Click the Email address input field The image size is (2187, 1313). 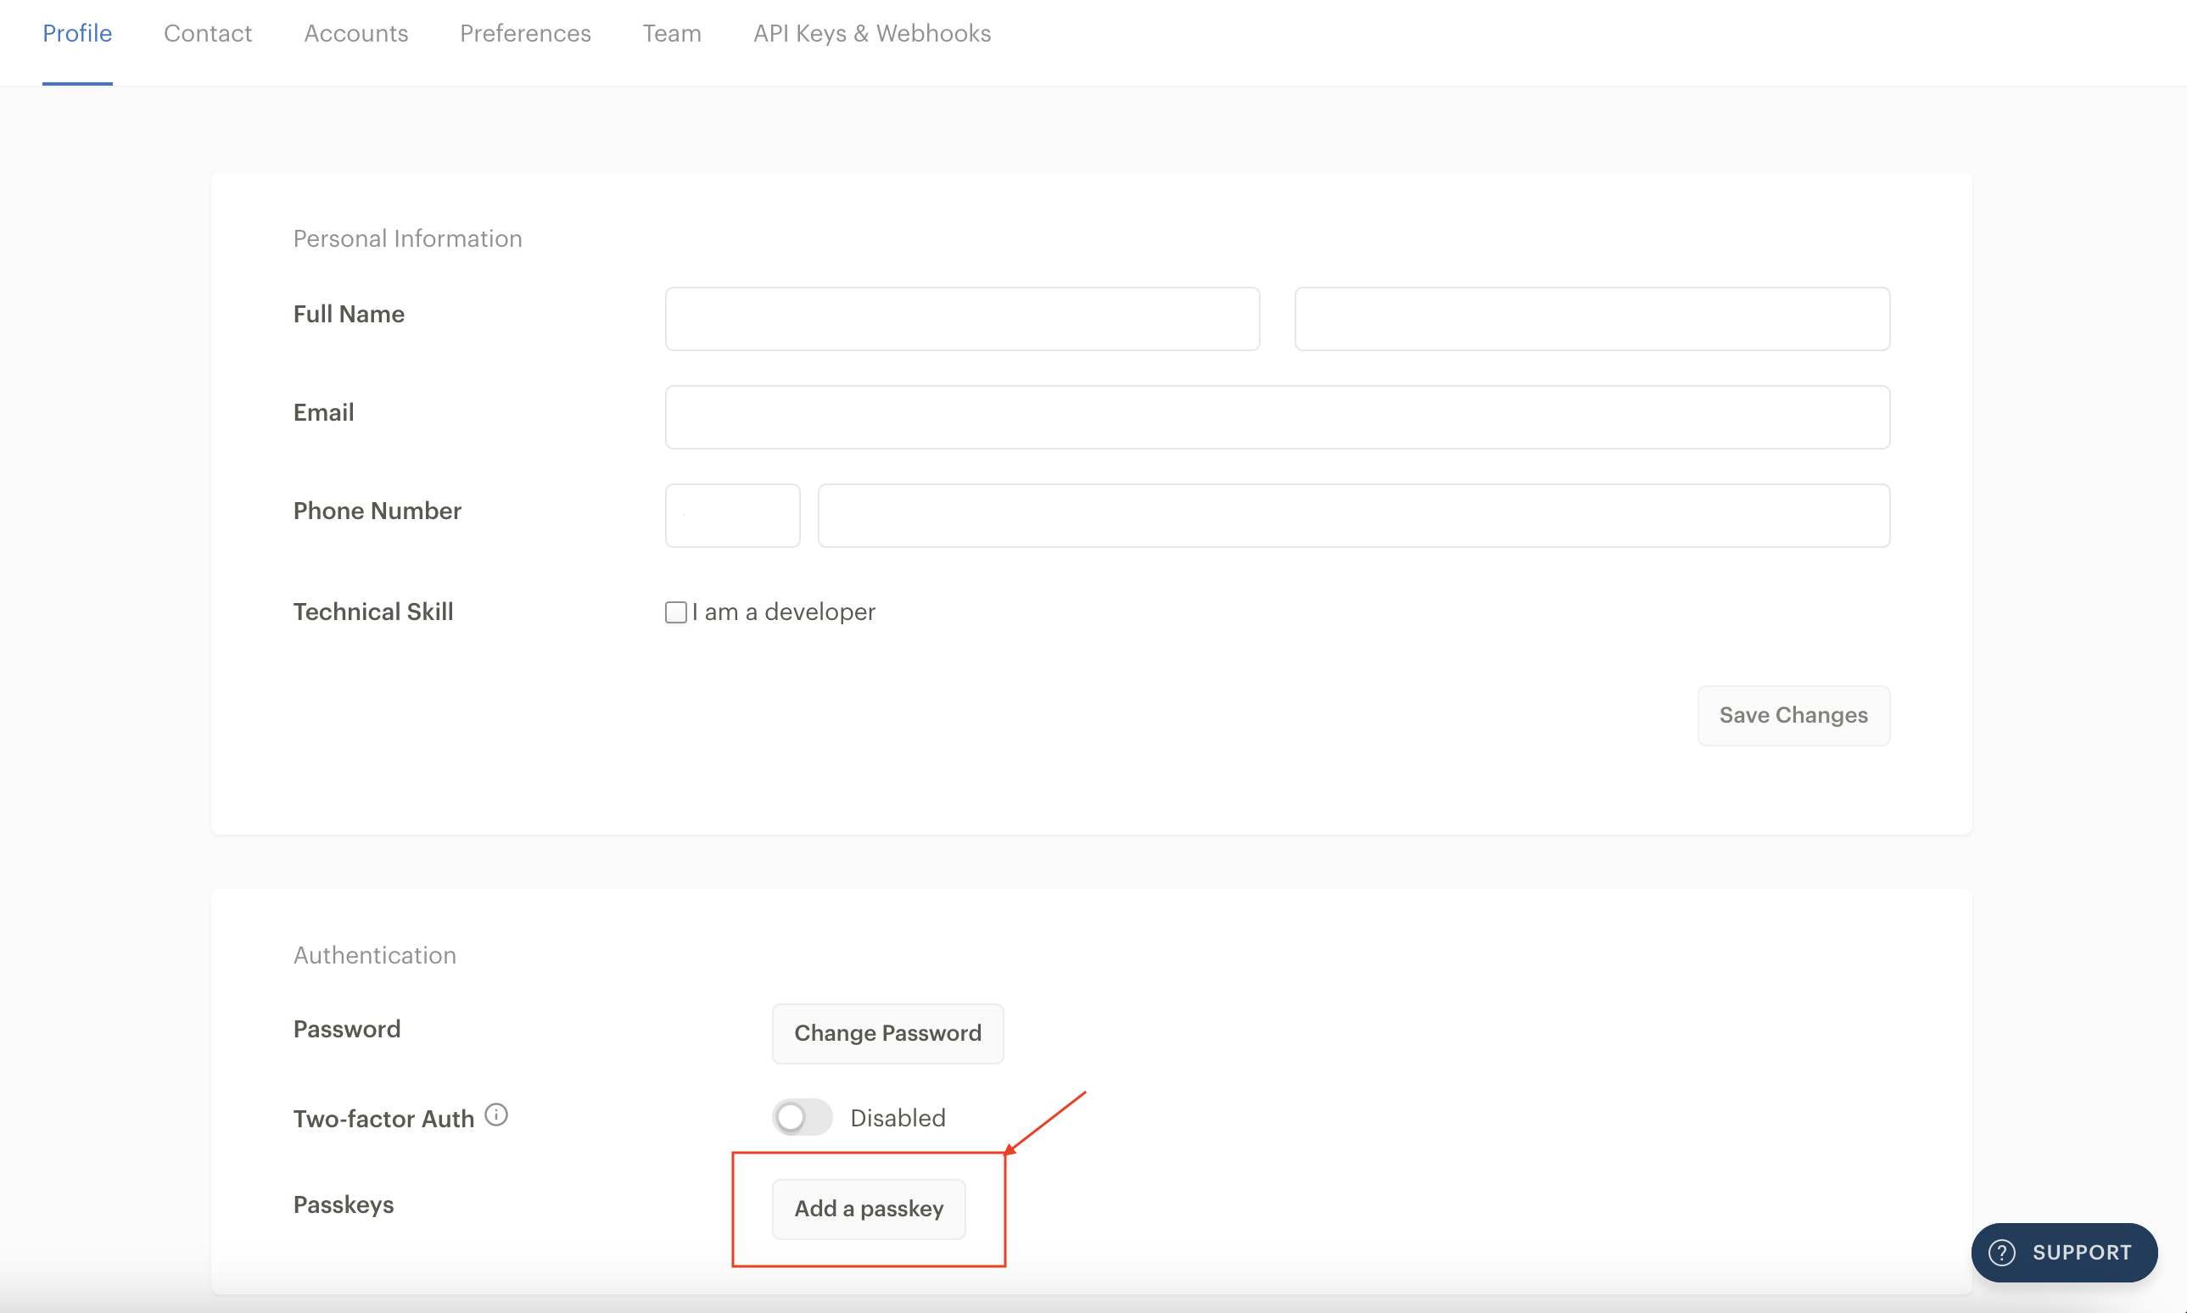tap(1276, 416)
